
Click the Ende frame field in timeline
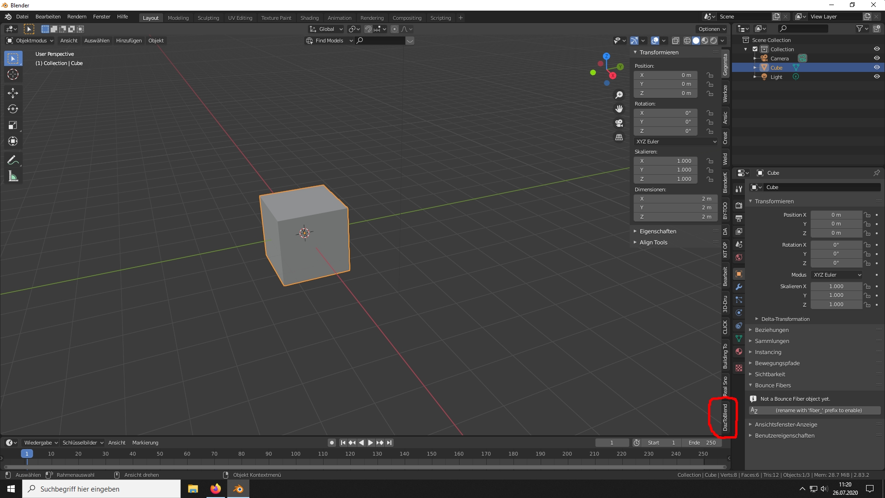coord(702,443)
